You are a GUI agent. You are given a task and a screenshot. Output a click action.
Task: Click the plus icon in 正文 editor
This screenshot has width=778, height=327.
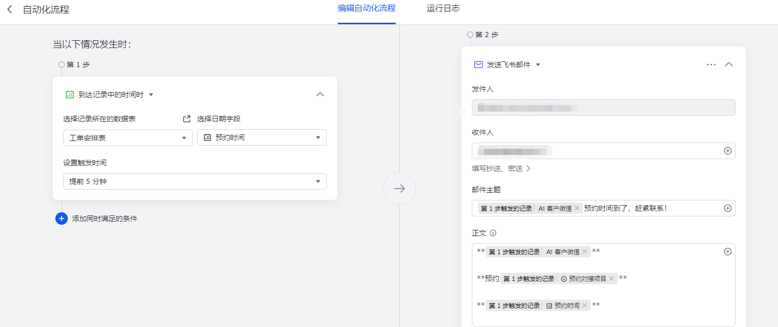(x=727, y=252)
